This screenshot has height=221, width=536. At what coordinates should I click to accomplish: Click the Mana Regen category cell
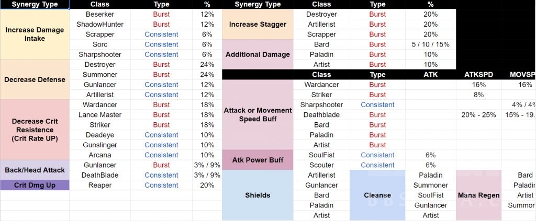(x=478, y=195)
